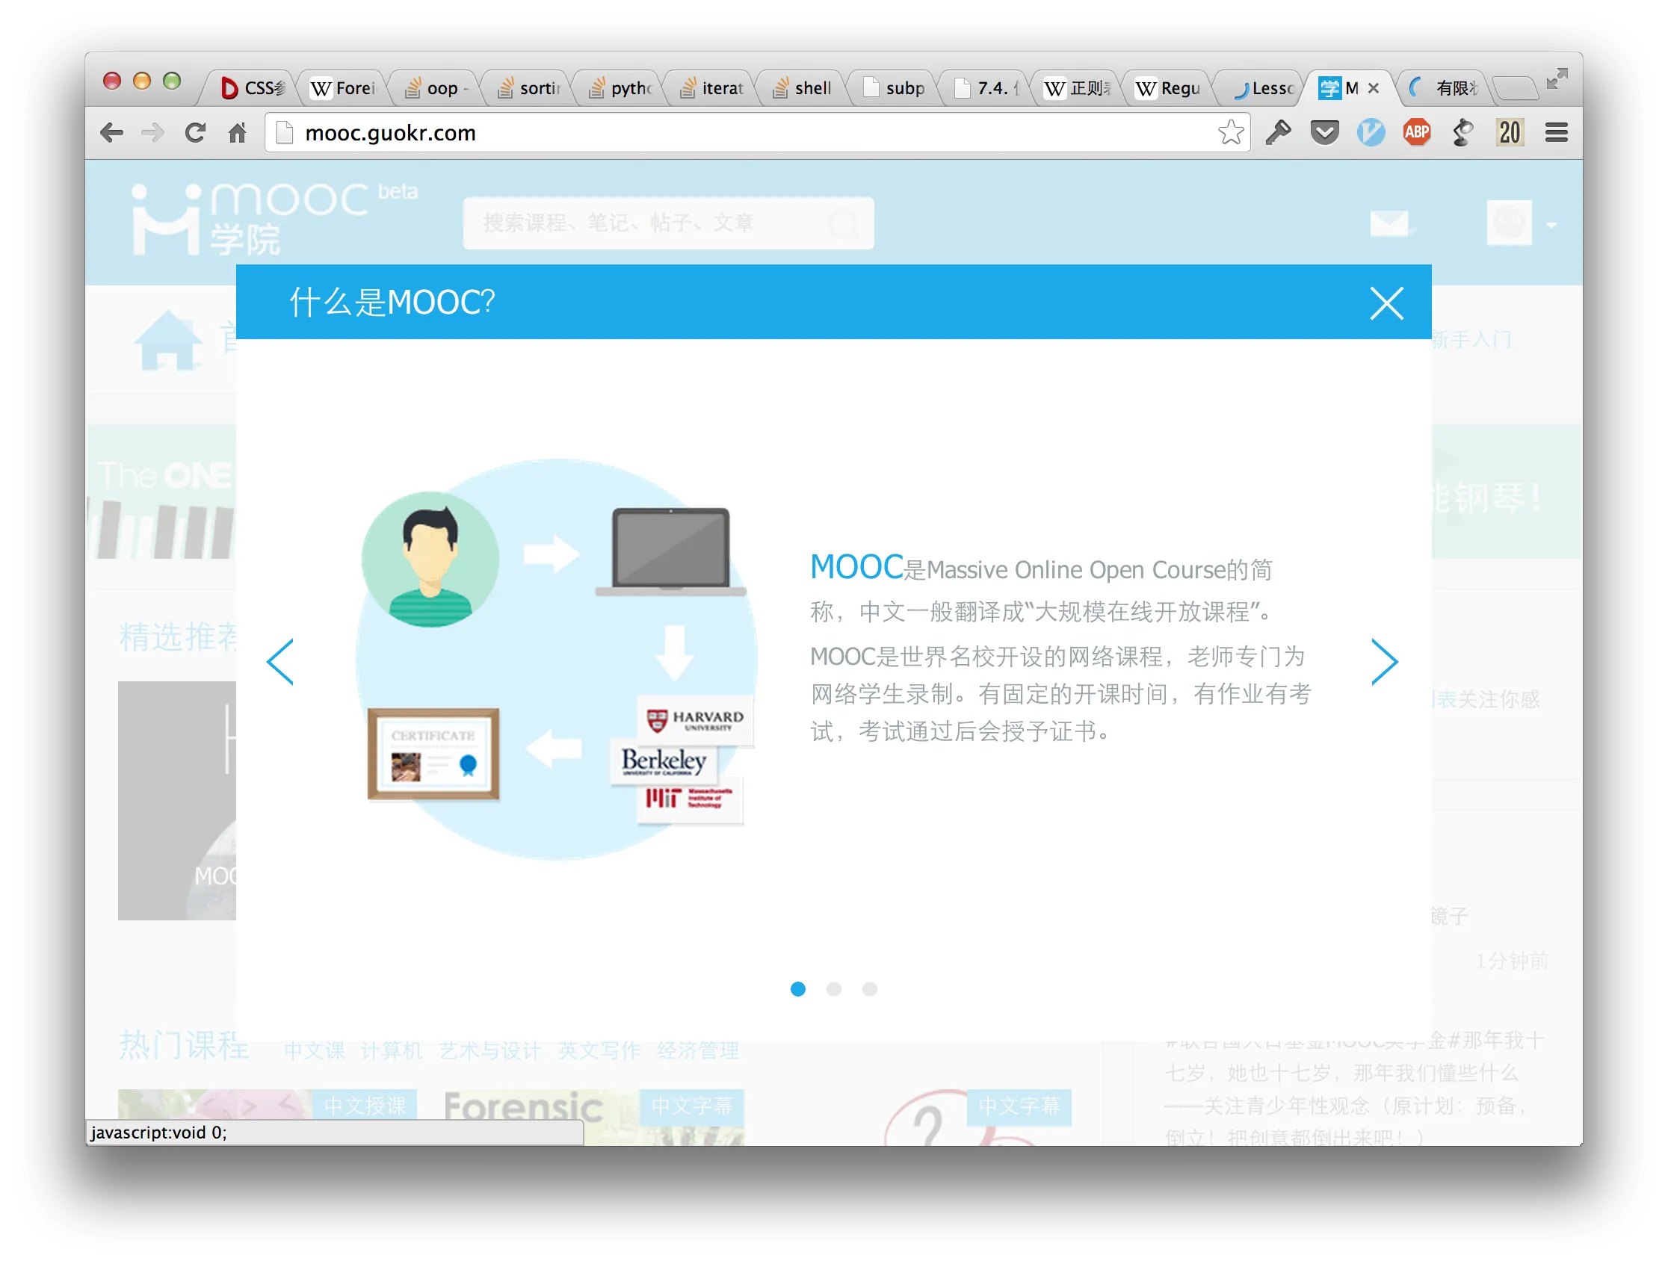The width and height of the screenshot is (1668, 1264).
Task: Click the browser back arrow
Action: click(x=111, y=133)
